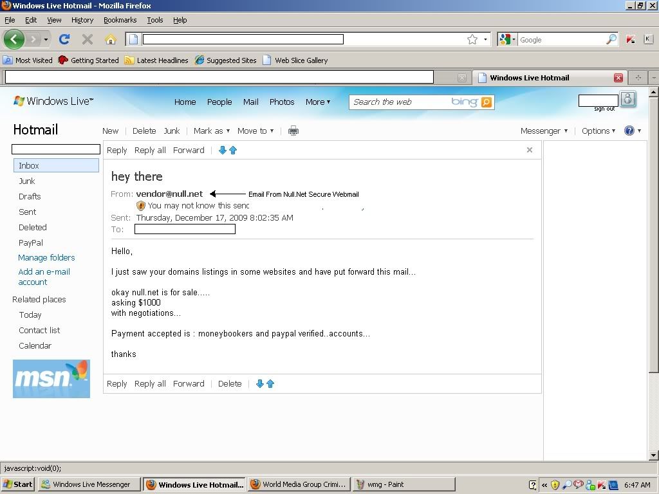This screenshot has width=659, height=494.
Task: Open the Kaspersky K toolbar icon
Action: [x=647, y=39]
